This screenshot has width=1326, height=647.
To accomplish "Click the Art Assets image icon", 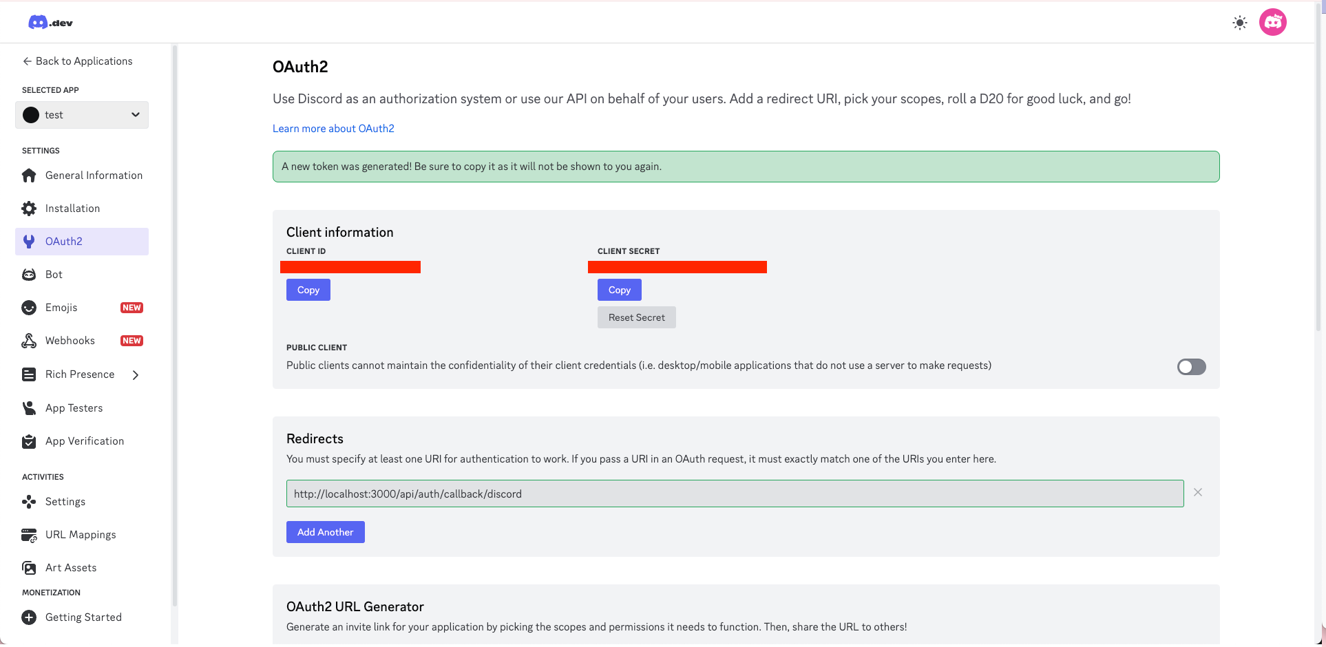I will 29,568.
